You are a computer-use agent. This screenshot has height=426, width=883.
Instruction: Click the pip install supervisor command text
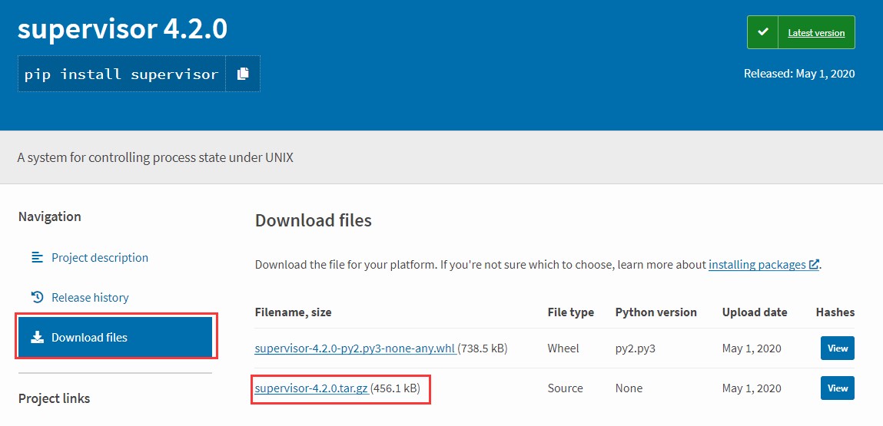click(121, 74)
